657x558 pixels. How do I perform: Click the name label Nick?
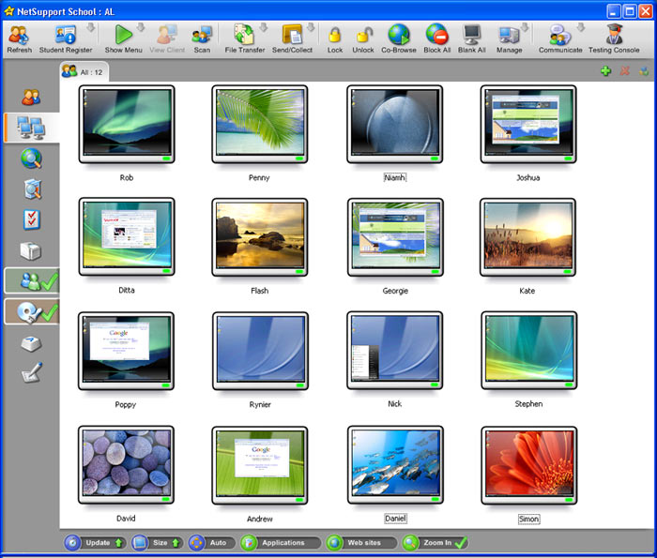tap(395, 403)
